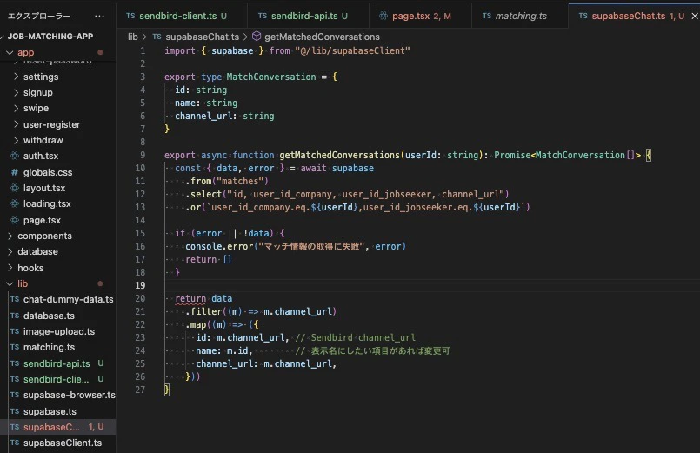Close the supabaseChat.ts tab

694,16
